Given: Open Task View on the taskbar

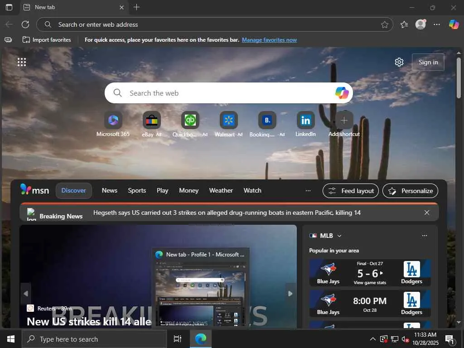Looking at the screenshot, I should coord(178,339).
